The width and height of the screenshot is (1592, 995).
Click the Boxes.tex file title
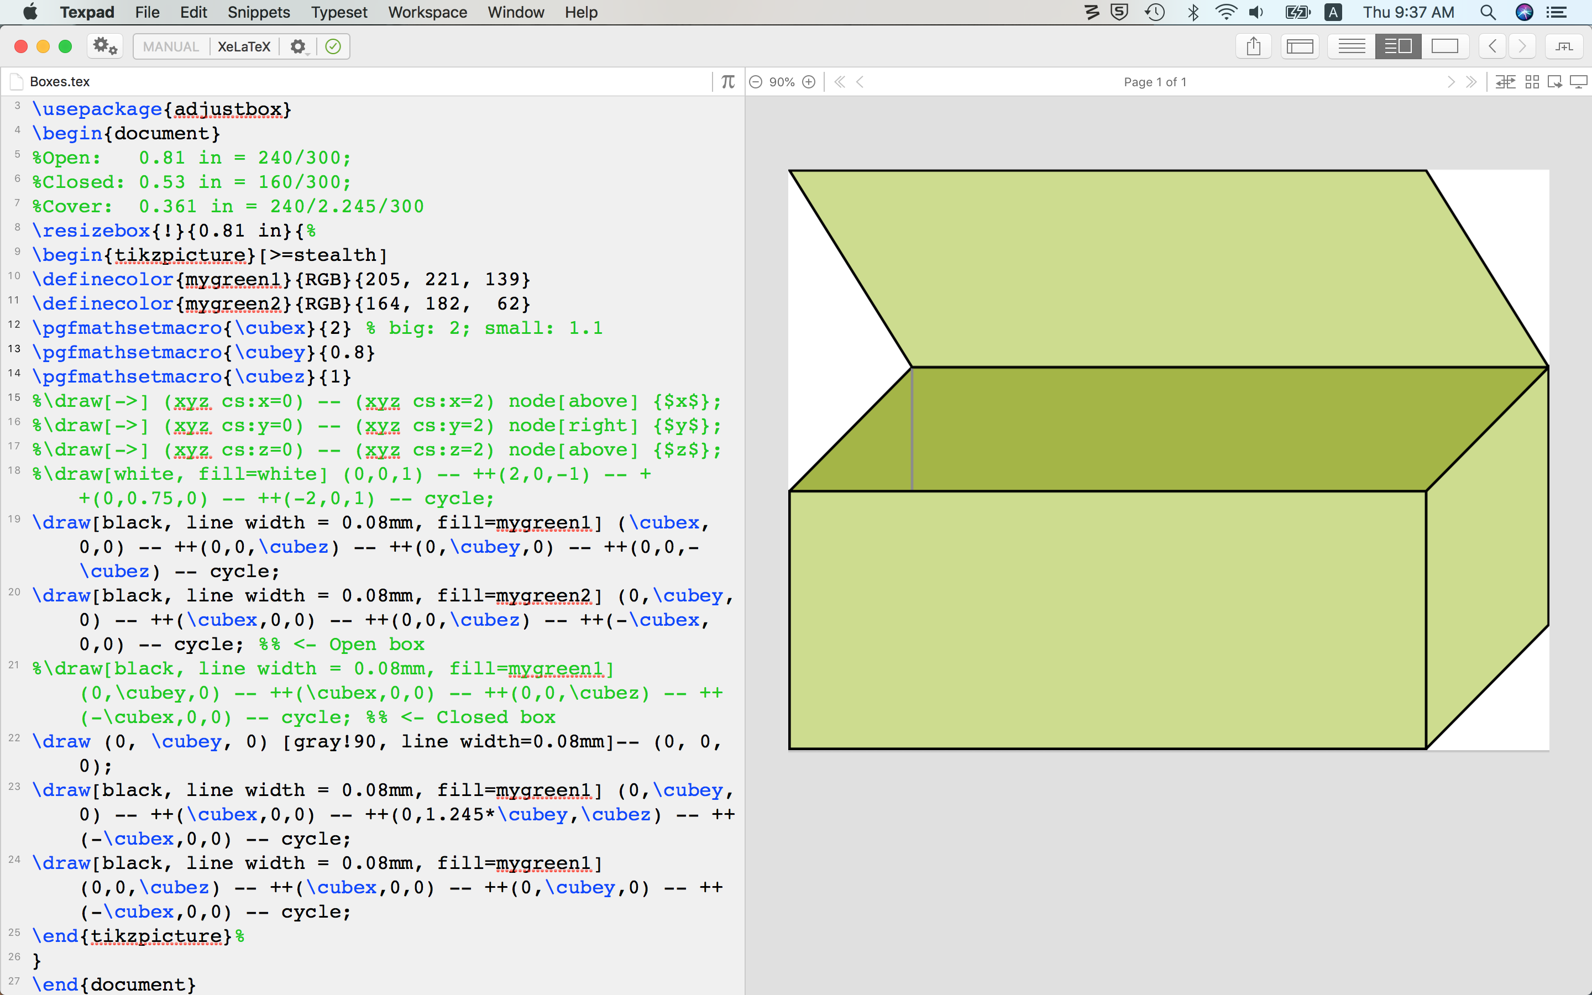coord(59,82)
